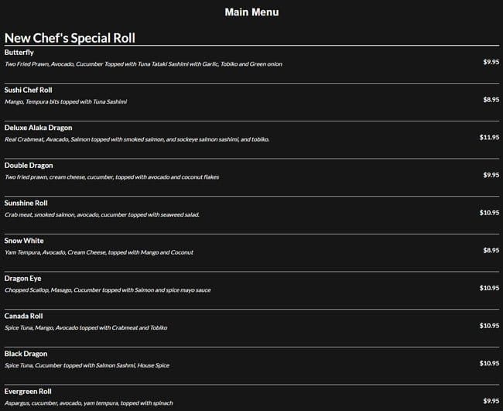This screenshot has height=411, width=503.
Task: Click the Black Dragon ingredients description
Action: (x=87, y=365)
